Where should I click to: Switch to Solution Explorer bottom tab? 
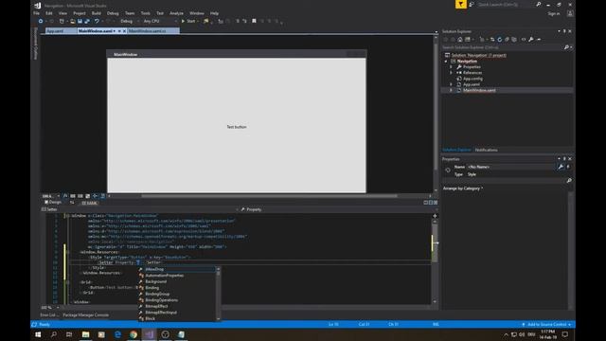[x=456, y=150]
